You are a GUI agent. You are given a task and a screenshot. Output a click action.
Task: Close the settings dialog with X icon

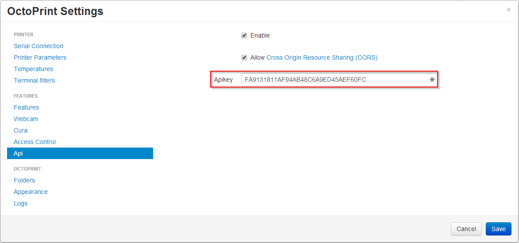pos(508,10)
